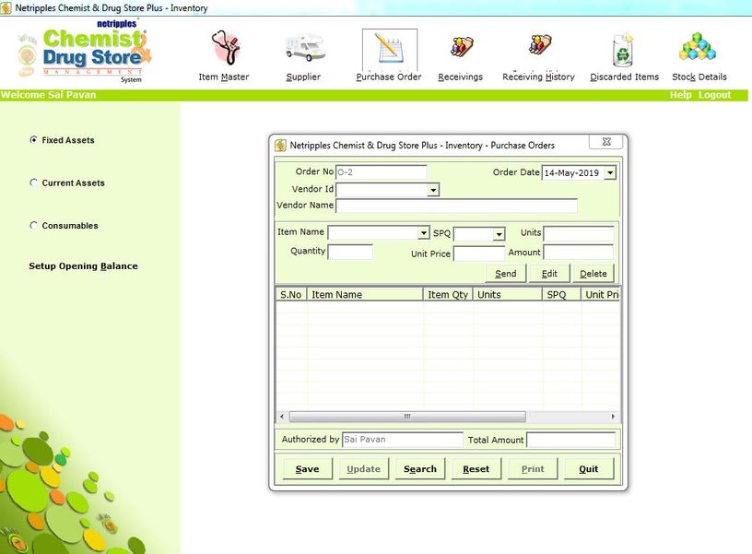Expand the Item Name dropdown

tap(423, 233)
